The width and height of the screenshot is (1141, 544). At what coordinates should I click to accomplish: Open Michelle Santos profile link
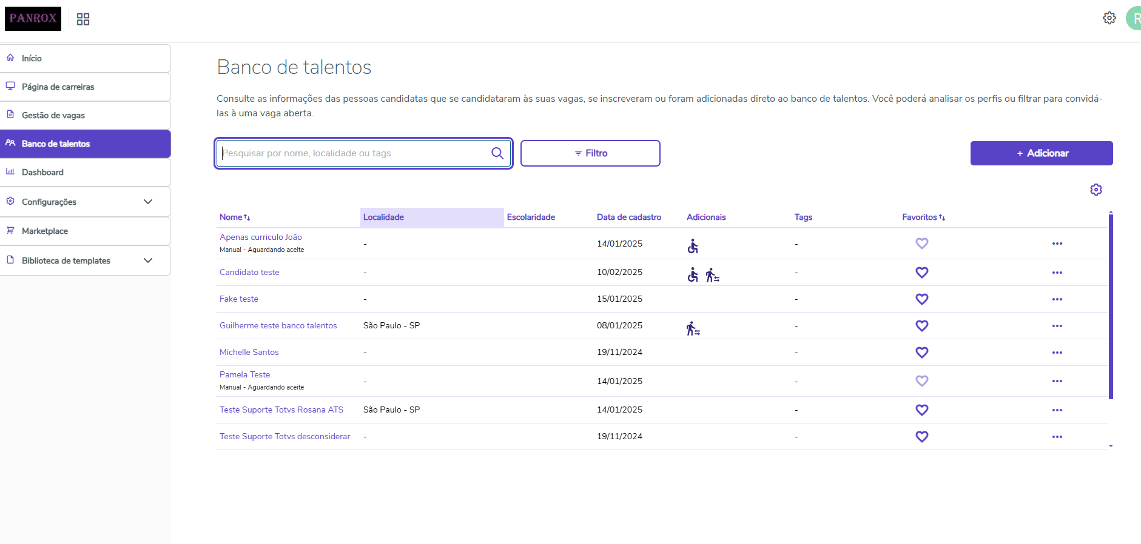(249, 352)
